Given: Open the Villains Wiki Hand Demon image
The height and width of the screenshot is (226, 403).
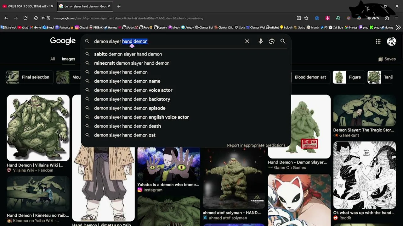Looking at the screenshot, I should tap(38, 128).
